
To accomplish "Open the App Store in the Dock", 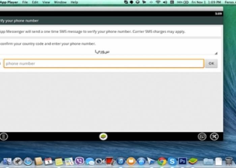I will pos(141,162).
